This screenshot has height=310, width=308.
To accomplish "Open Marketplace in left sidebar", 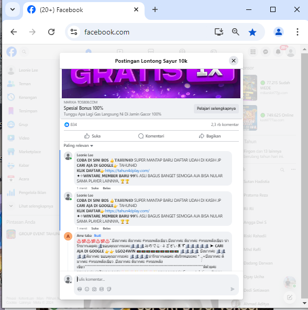I will (32, 152).
